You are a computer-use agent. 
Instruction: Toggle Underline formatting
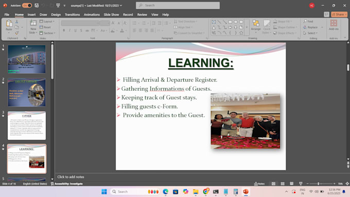[76, 30]
